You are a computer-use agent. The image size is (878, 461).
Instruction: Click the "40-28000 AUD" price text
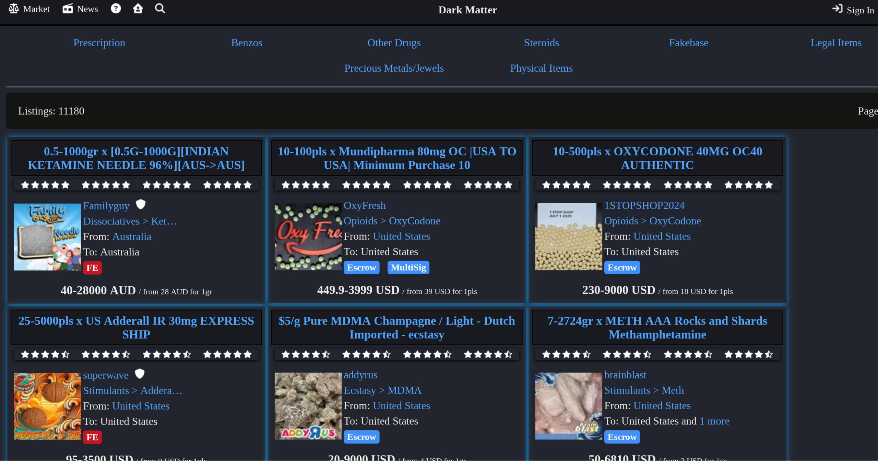tap(98, 290)
